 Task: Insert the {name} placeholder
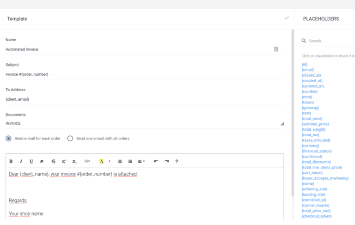[x=308, y=184]
